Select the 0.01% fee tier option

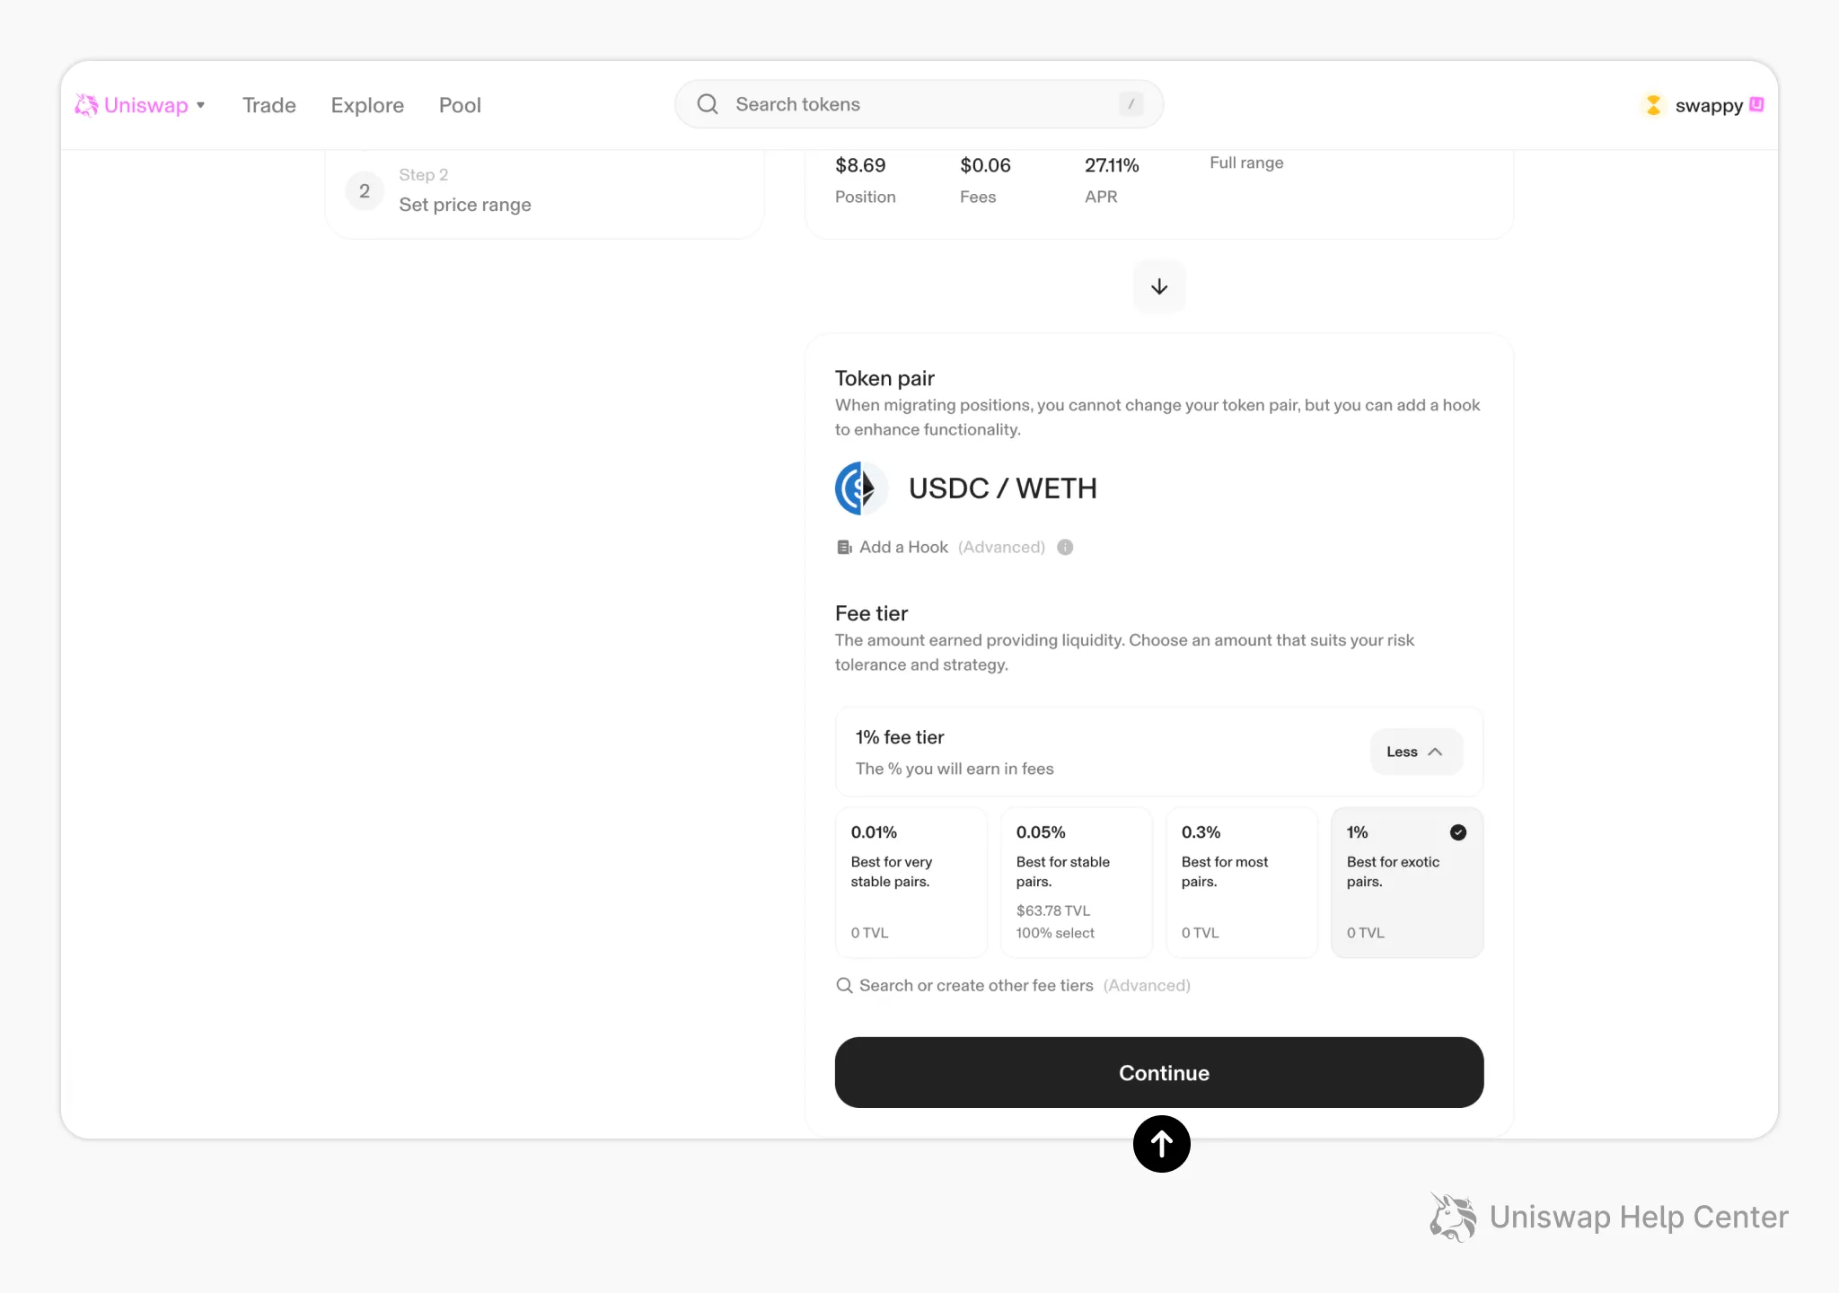[x=911, y=882]
